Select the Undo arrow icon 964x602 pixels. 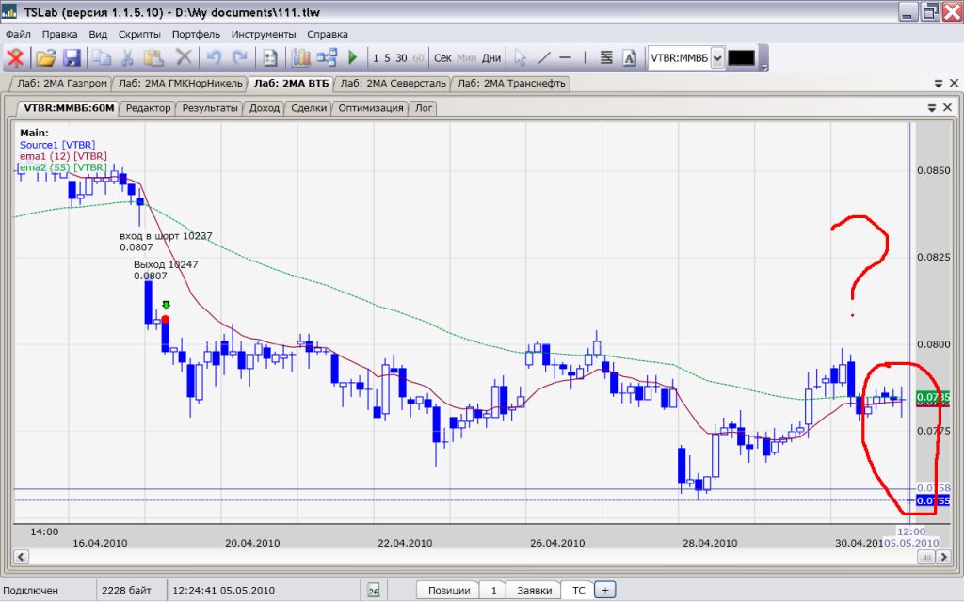click(x=214, y=58)
